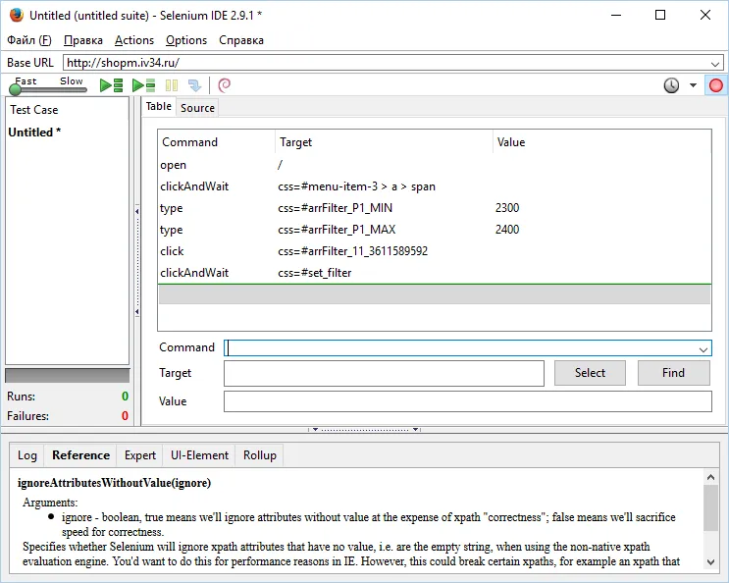Click the value 2400 cell
729x583 pixels.
507,230
